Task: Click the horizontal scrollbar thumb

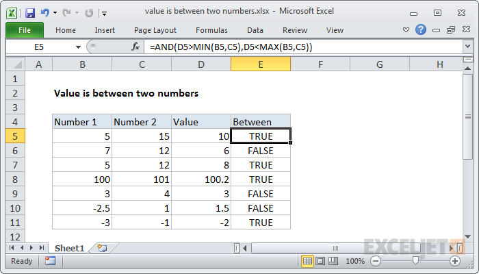Action: [x=335, y=248]
